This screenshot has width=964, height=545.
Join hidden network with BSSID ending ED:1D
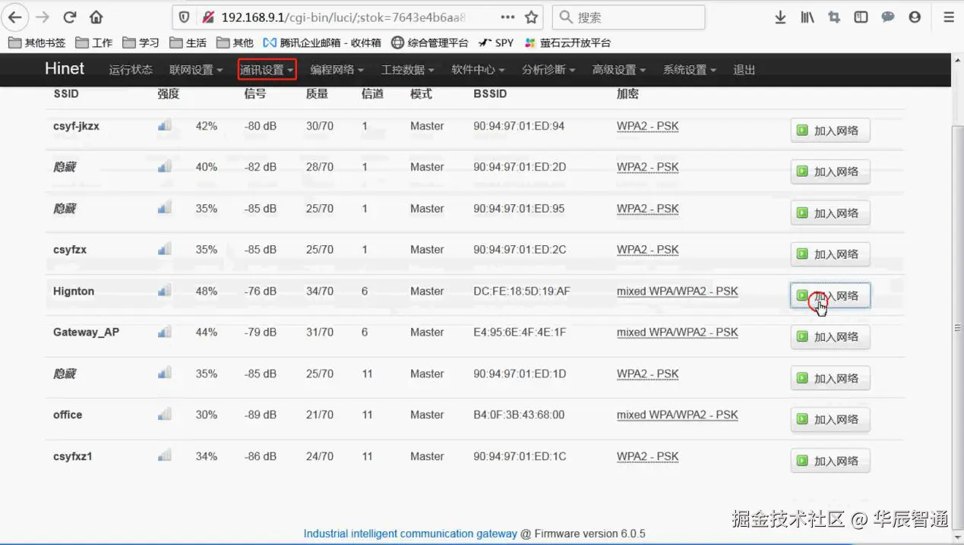830,378
